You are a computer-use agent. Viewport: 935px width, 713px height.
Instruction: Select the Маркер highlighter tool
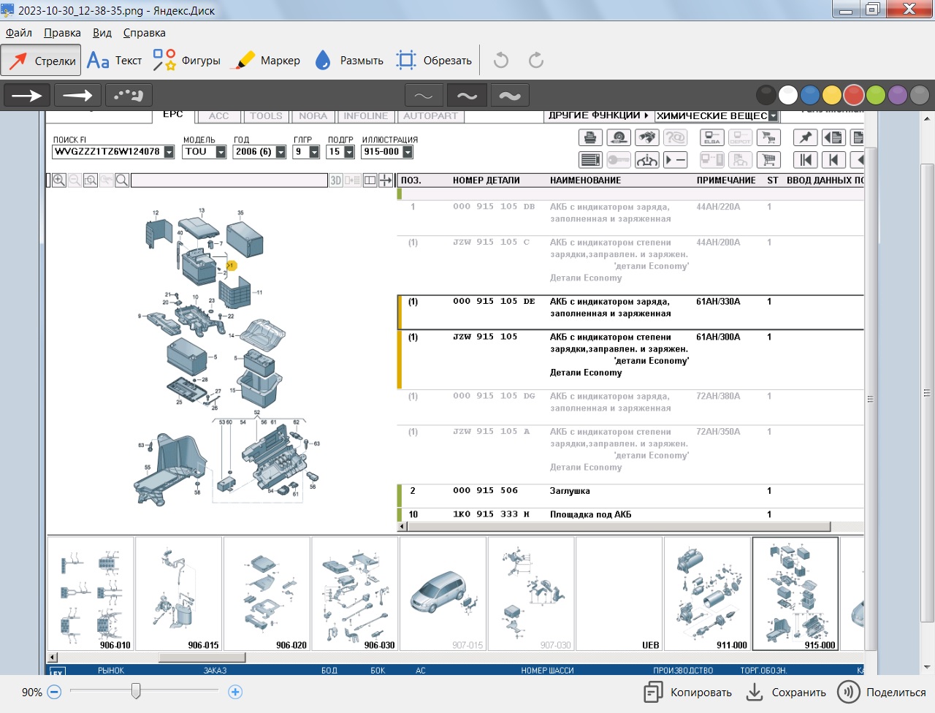point(265,61)
